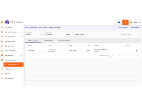Click the Engg. Batch cell in table row
This screenshot has height=106, width=142.
tap(73, 50)
